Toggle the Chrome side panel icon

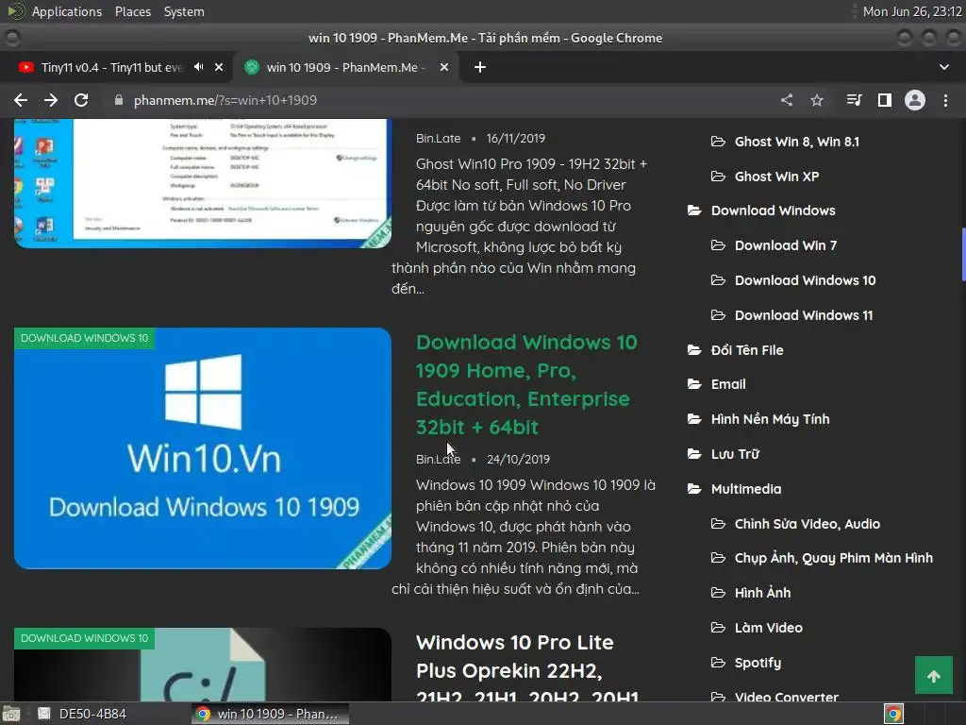[885, 100]
